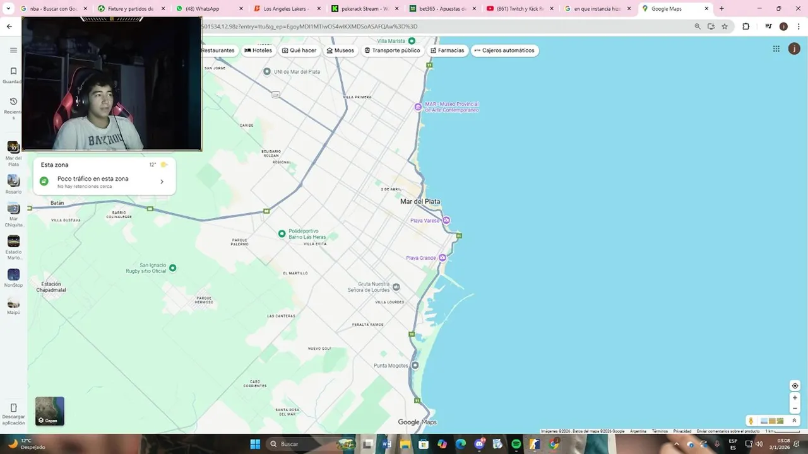Expand the map imagery strip chevron
Image resolution: width=808 pixels, height=454 pixels.
tap(794, 421)
